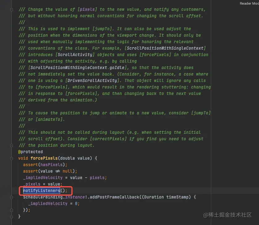Click [forcePixels] in the 'in response to' comment line
259x225 pixels.
(x=81, y=93)
